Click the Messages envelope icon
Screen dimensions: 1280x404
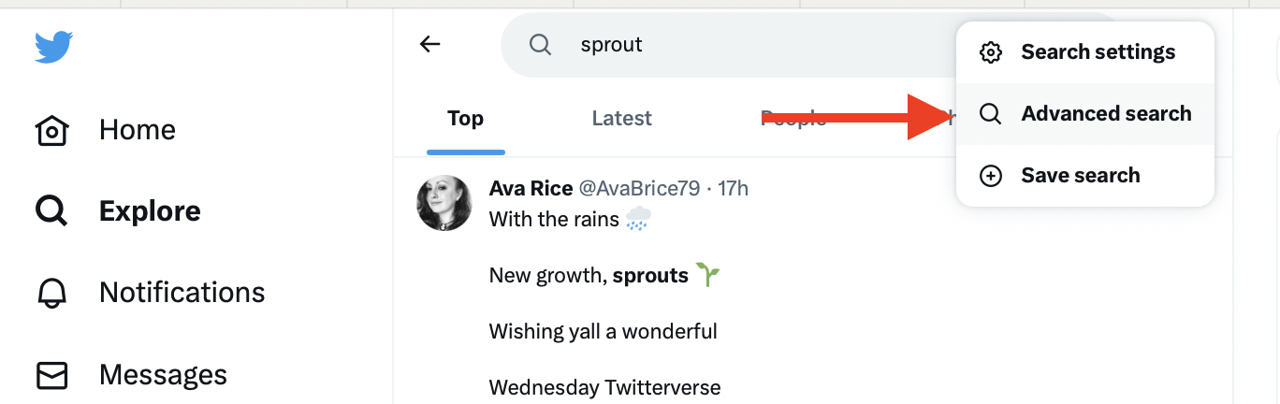point(52,375)
